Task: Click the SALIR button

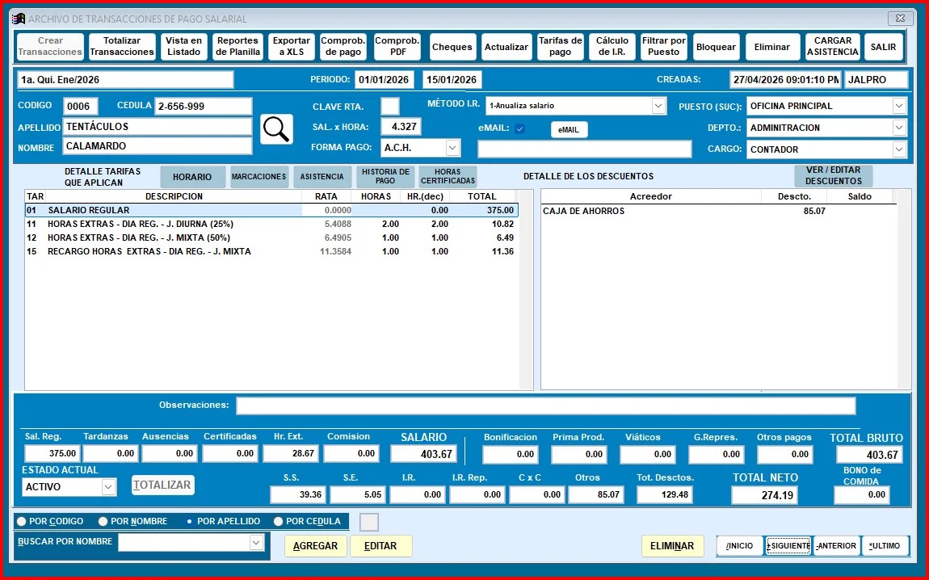Action: tap(884, 47)
